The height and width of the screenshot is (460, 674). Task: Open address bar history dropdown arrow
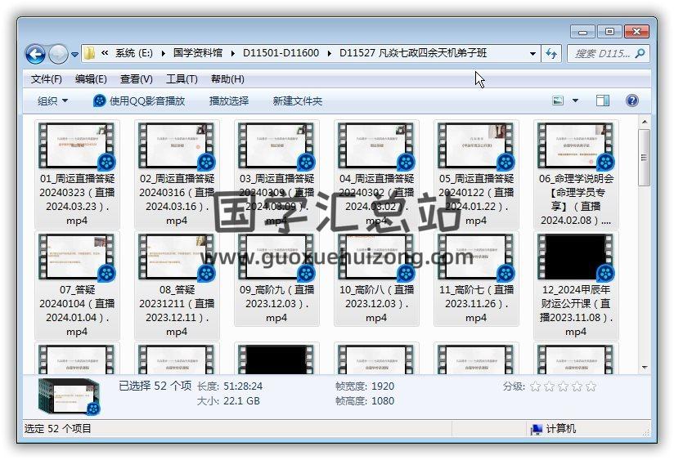pos(532,54)
